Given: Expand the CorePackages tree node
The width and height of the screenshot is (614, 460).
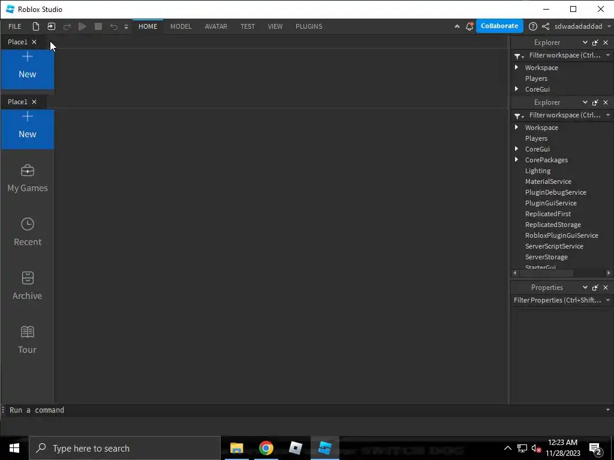Looking at the screenshot, I should [516, 159].
